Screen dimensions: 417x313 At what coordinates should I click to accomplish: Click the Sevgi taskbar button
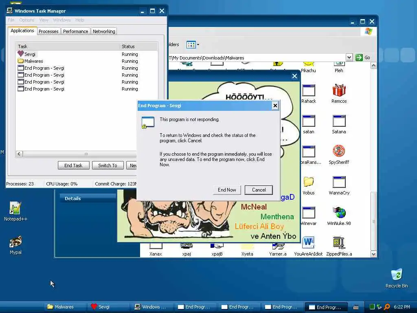pos(108,307)
